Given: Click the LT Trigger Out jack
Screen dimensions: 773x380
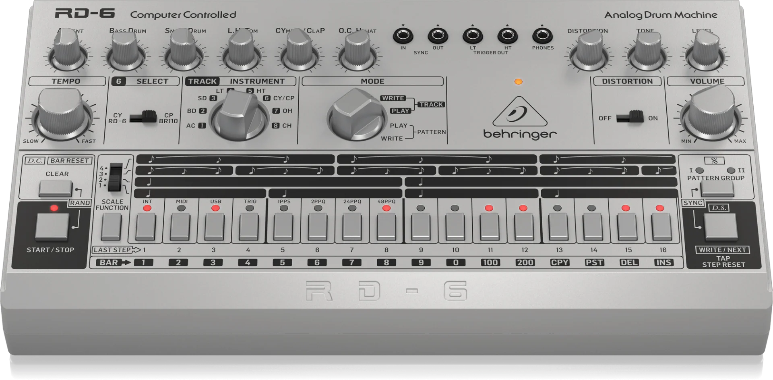Looking at the screenshot, I should [473, 35].
